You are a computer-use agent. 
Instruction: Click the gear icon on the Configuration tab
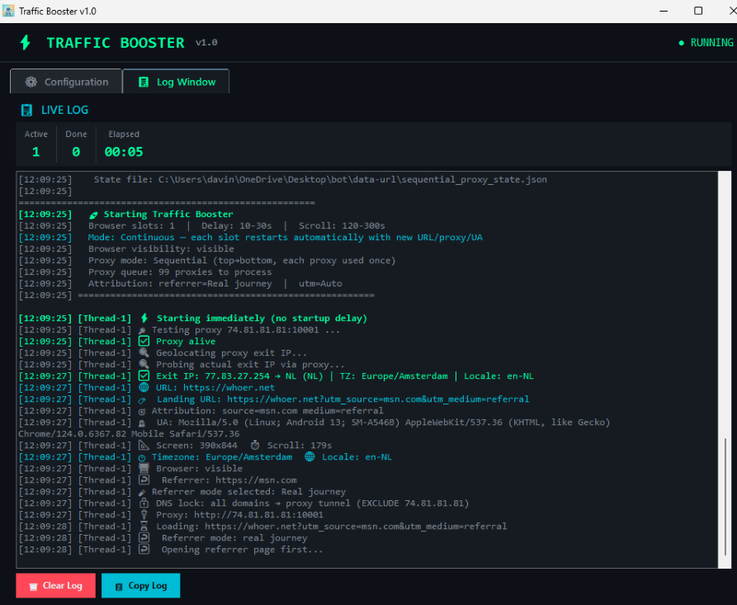click(x=31, y=82)
